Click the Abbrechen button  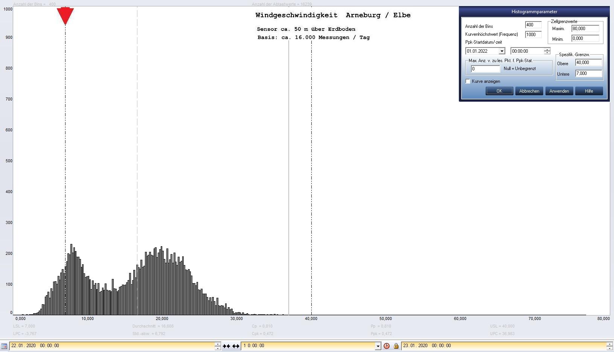(529, 91)
